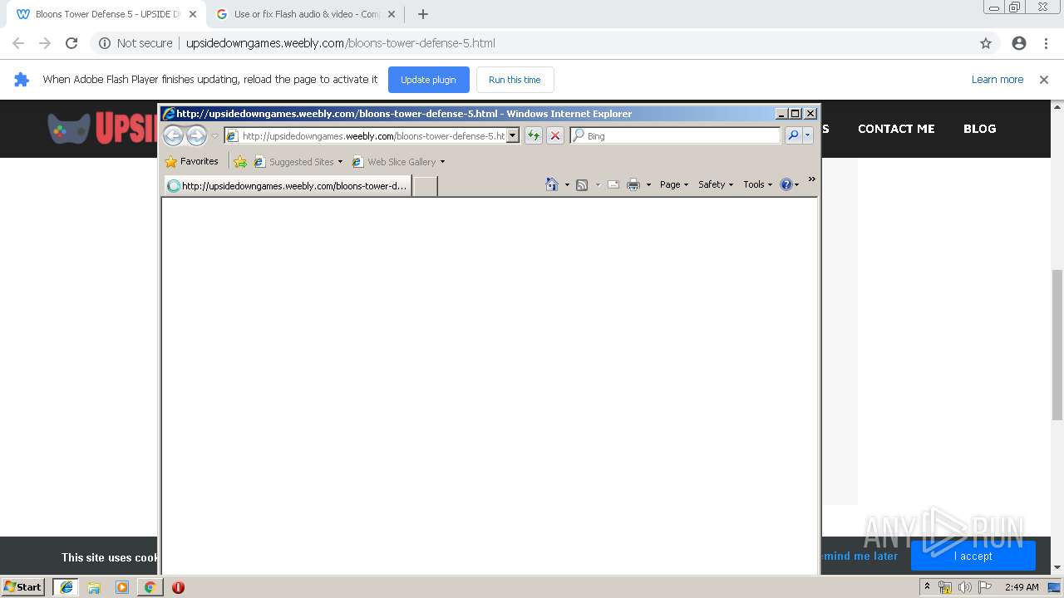Add page to Favorites bar icon

[x=240, y=161]
